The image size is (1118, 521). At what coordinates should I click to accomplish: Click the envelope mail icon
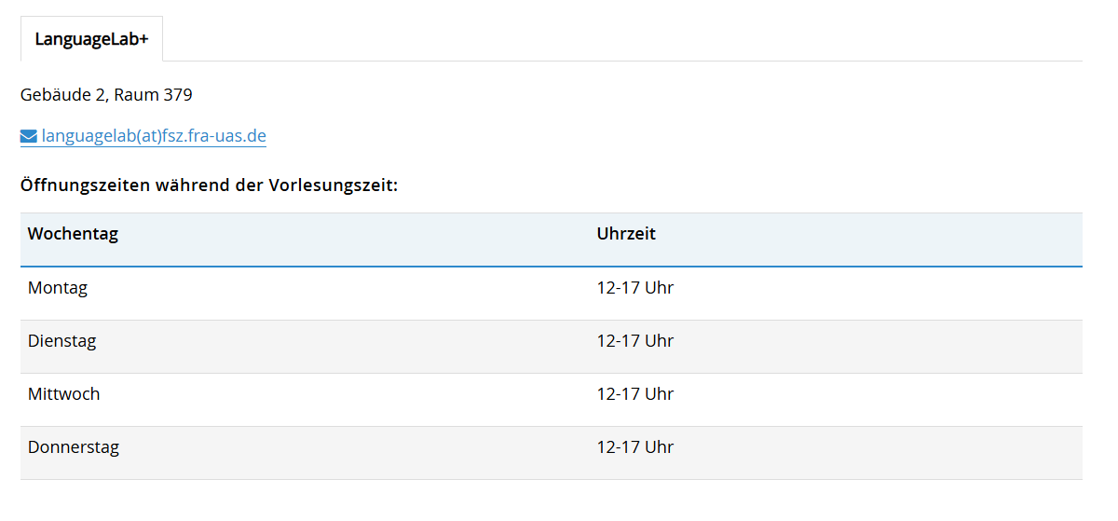(29, 137)
